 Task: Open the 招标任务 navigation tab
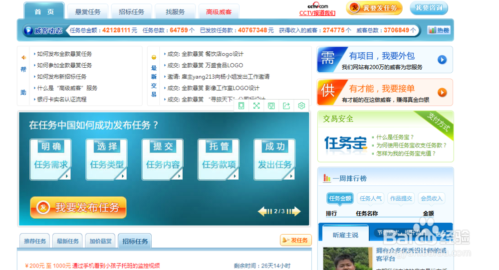[131, 12]
